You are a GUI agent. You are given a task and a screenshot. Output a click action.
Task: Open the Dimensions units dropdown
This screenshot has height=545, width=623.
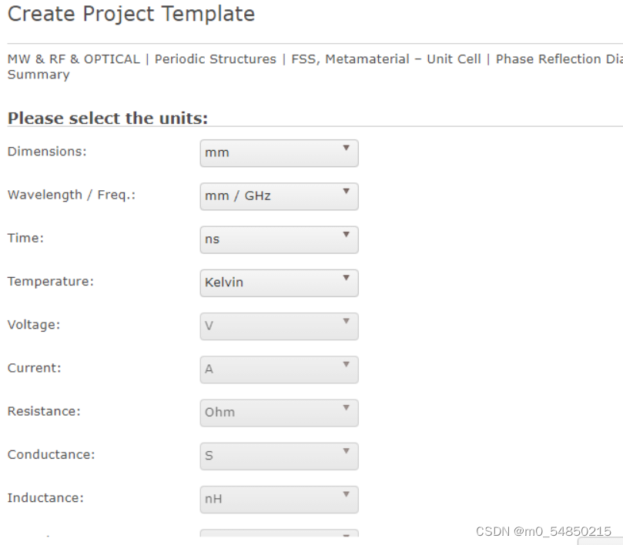pyautogui.click(x=278, y=152)
